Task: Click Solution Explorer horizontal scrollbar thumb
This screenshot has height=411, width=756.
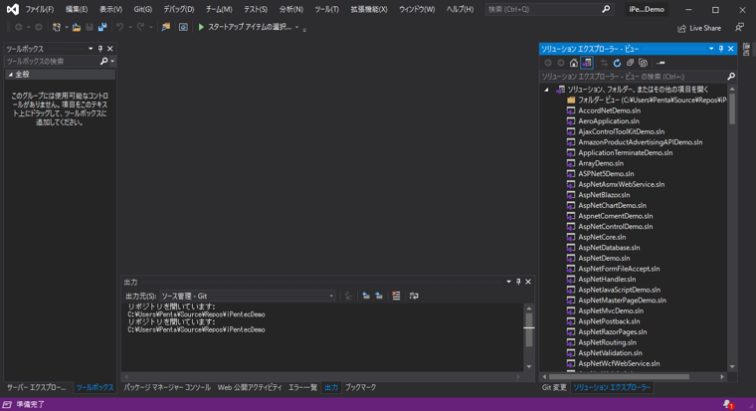Action: tap(619, 377)
